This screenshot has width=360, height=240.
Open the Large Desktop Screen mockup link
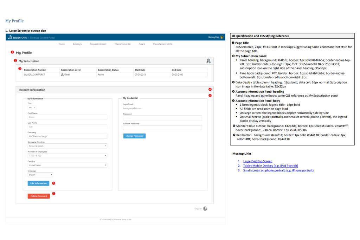point(258,161)
